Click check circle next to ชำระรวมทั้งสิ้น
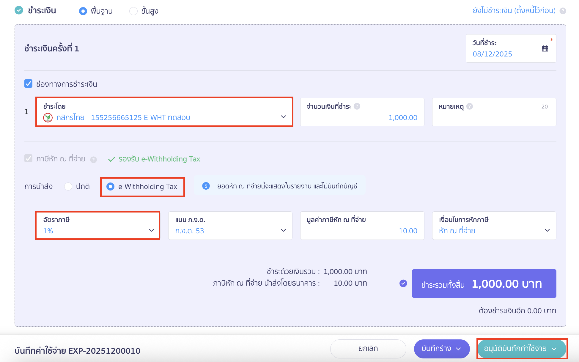The height and width of the screenshot is (362, 579). 403,283
